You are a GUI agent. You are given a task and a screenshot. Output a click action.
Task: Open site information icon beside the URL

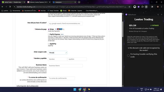(15, 7)
